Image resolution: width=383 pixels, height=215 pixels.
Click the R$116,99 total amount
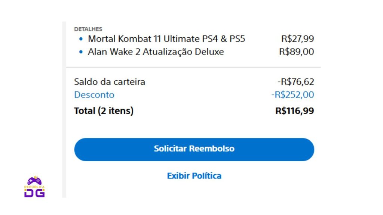[295, 111]
